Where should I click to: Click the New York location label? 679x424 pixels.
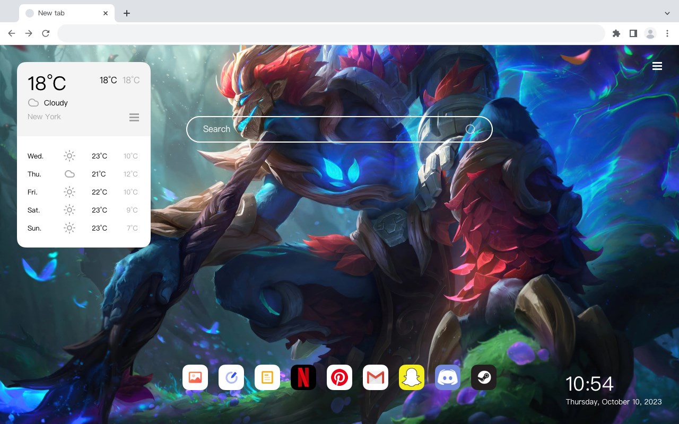point(44,117)
